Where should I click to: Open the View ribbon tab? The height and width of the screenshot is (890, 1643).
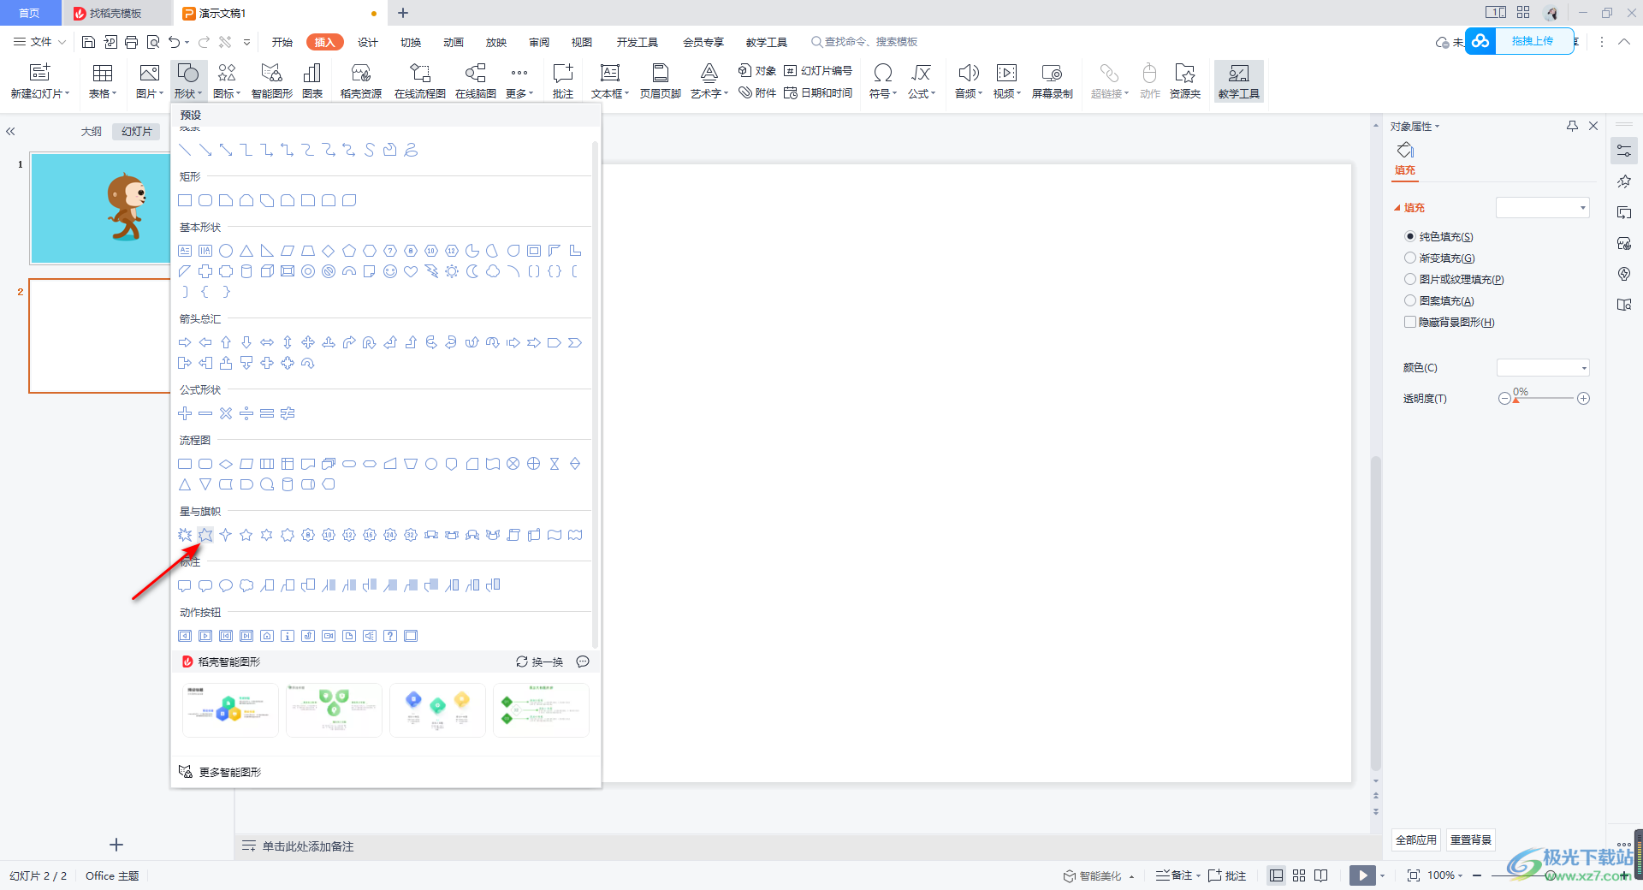tap(582, 42)
